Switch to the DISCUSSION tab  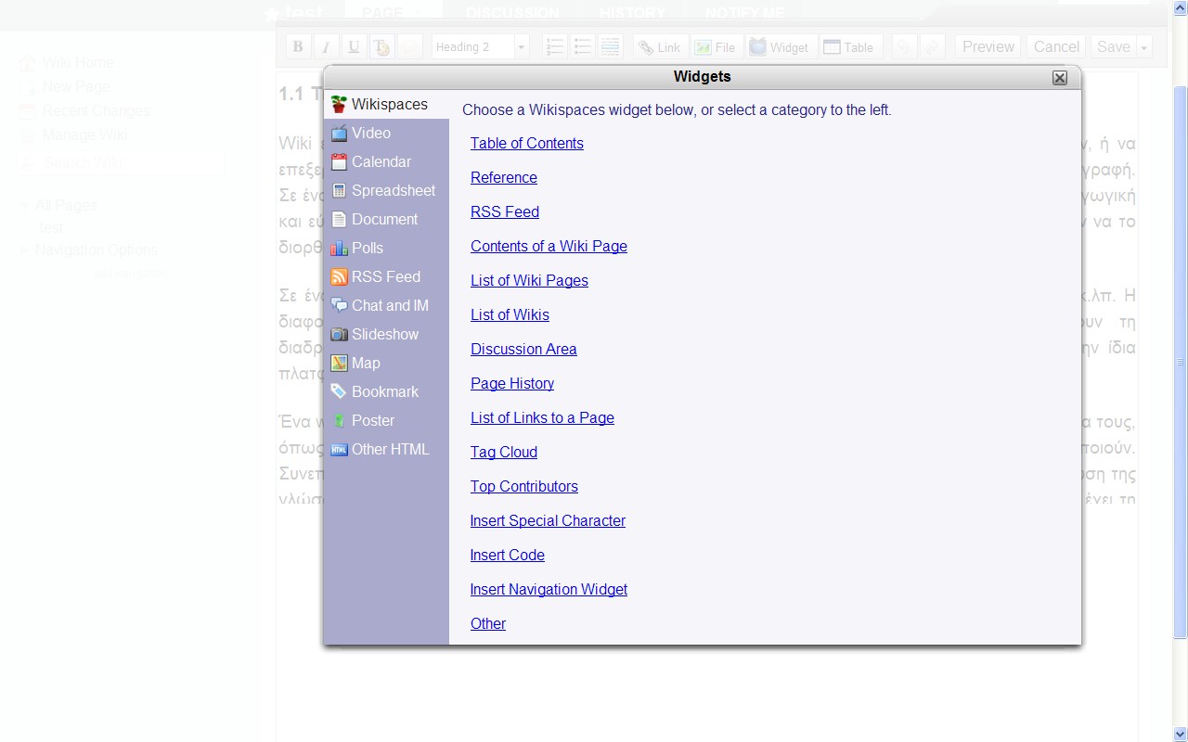[x=512, y=13]
